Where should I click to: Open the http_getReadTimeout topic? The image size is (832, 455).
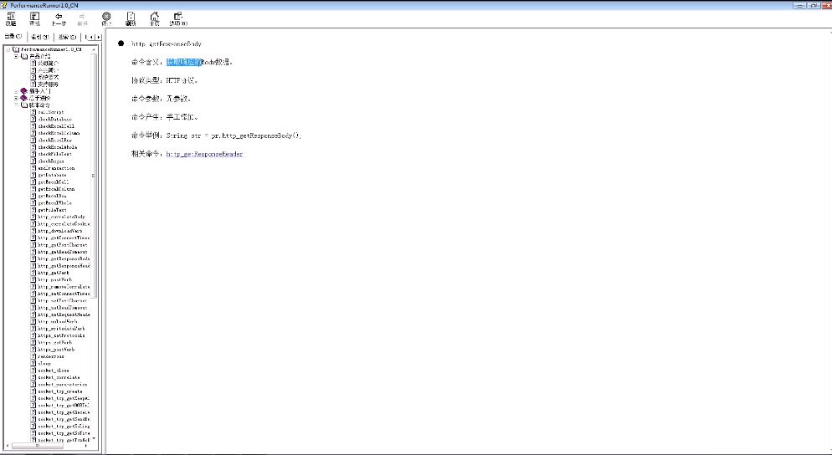(x=63, y=252)
